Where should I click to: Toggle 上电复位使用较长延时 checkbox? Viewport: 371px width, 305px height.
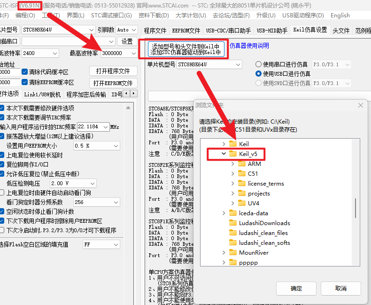pos(2,155)
